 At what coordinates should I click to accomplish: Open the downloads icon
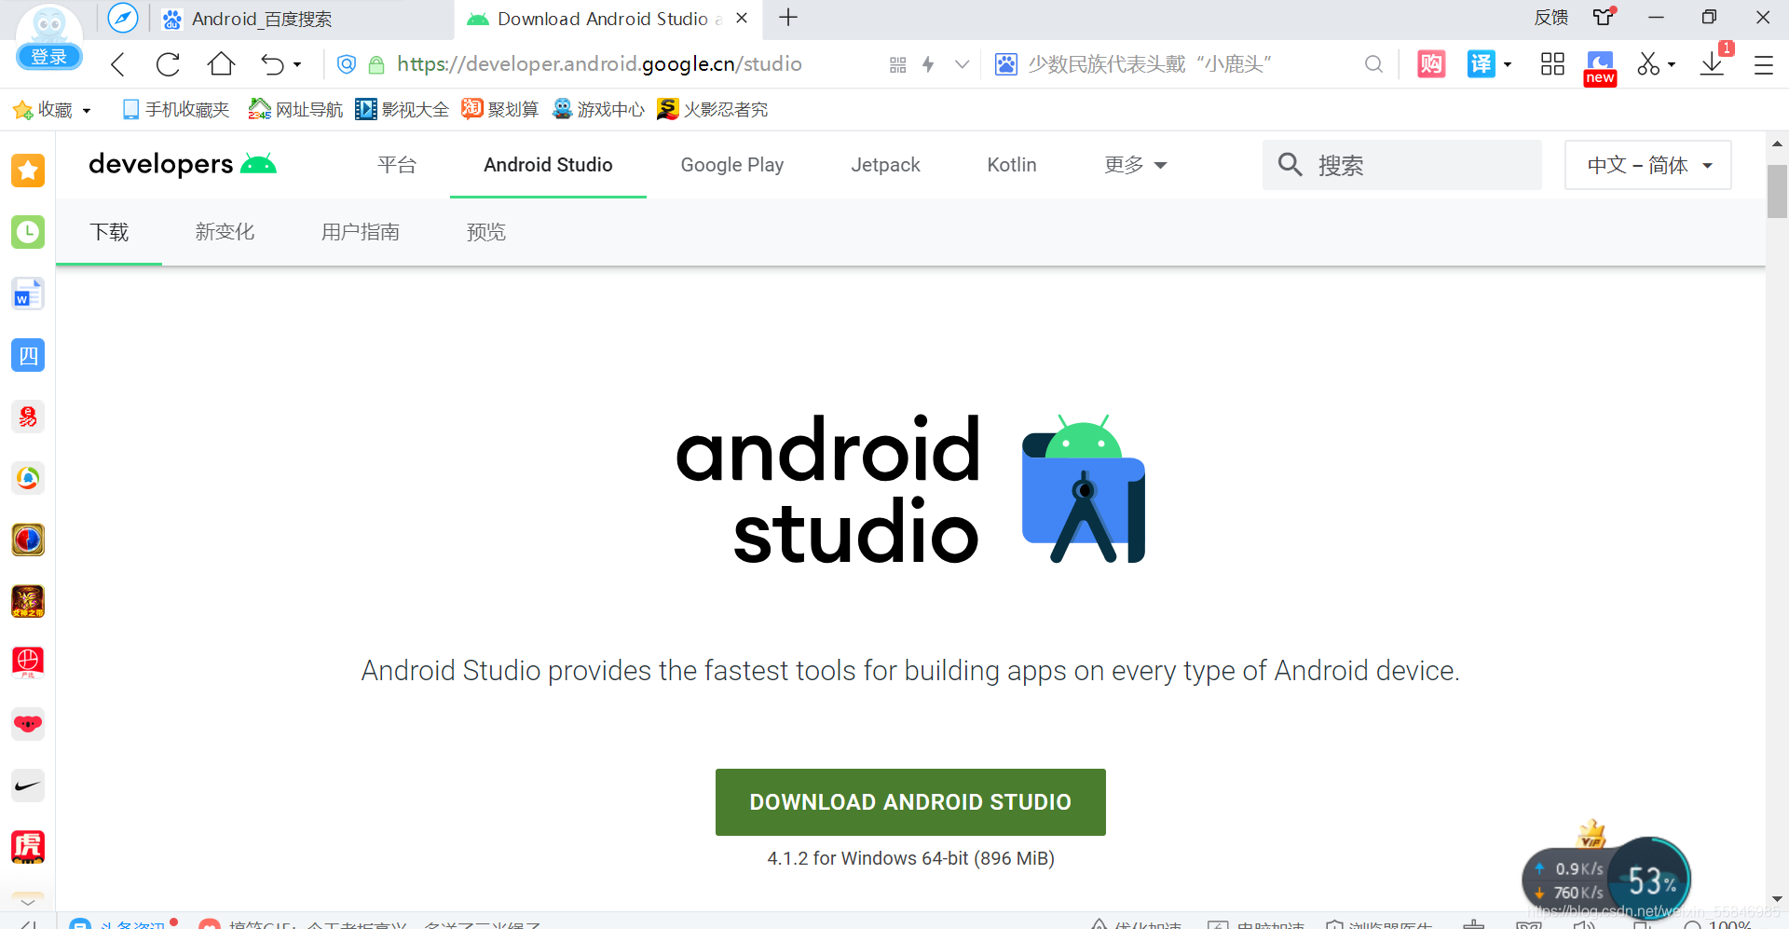click(1712, 63)
